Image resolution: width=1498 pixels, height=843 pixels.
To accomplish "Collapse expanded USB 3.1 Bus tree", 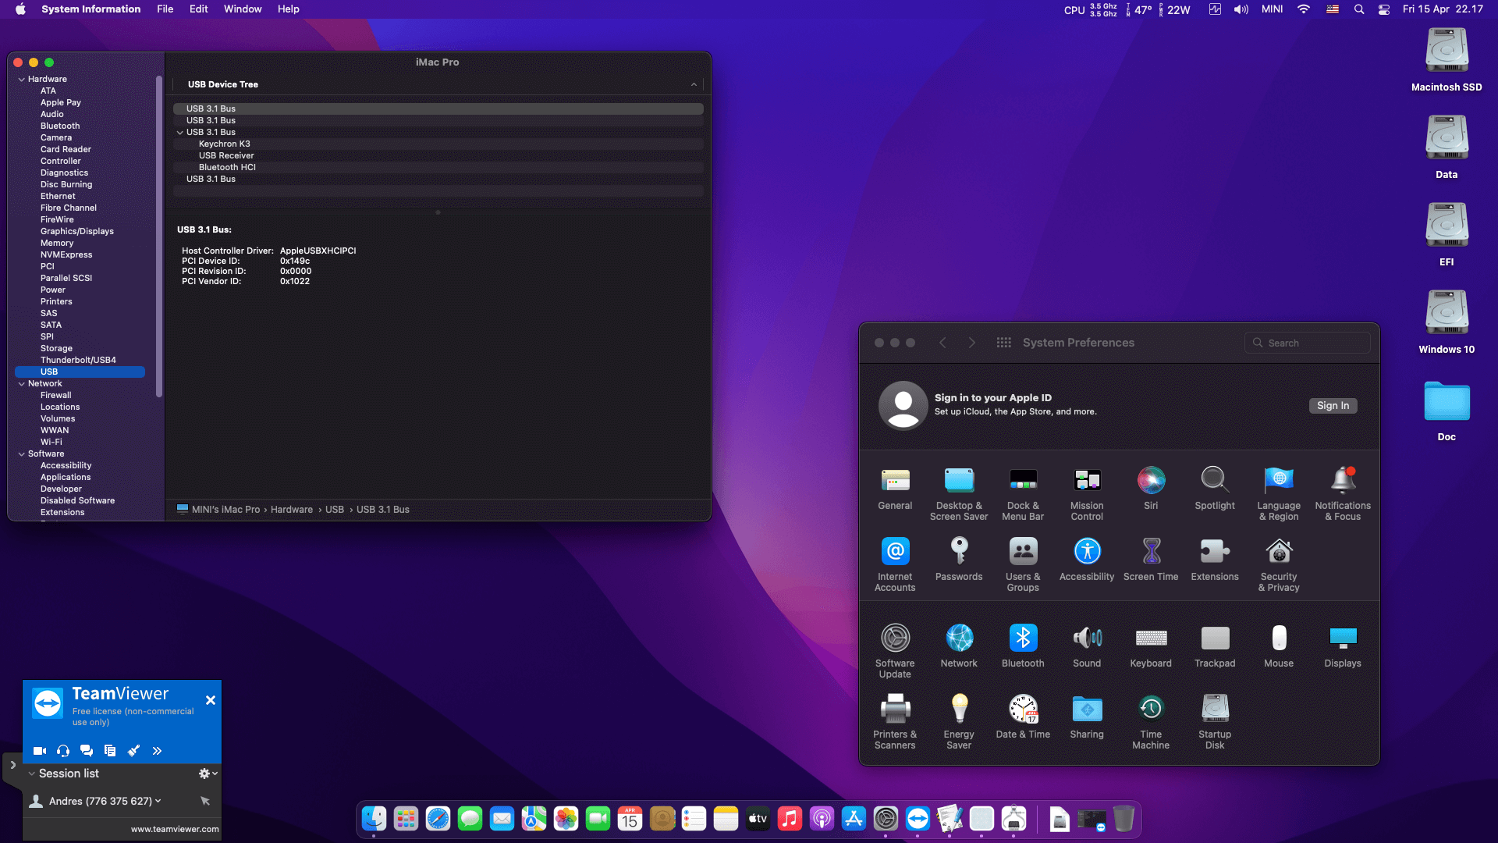I will point(180,133).
